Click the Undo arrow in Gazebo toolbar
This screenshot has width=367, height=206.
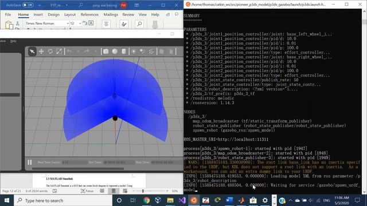(x=69, y=51)
